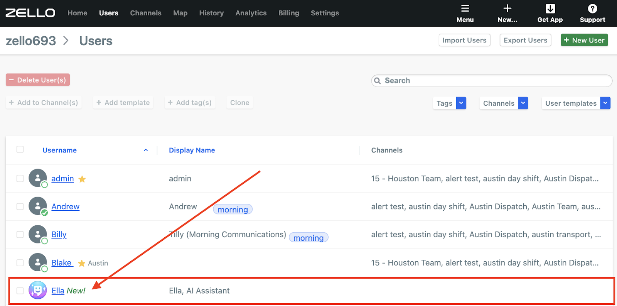The width and height of the screenshot is (617, 306).
Task: Click the New... plus icon
Action: tap(507, 8)
